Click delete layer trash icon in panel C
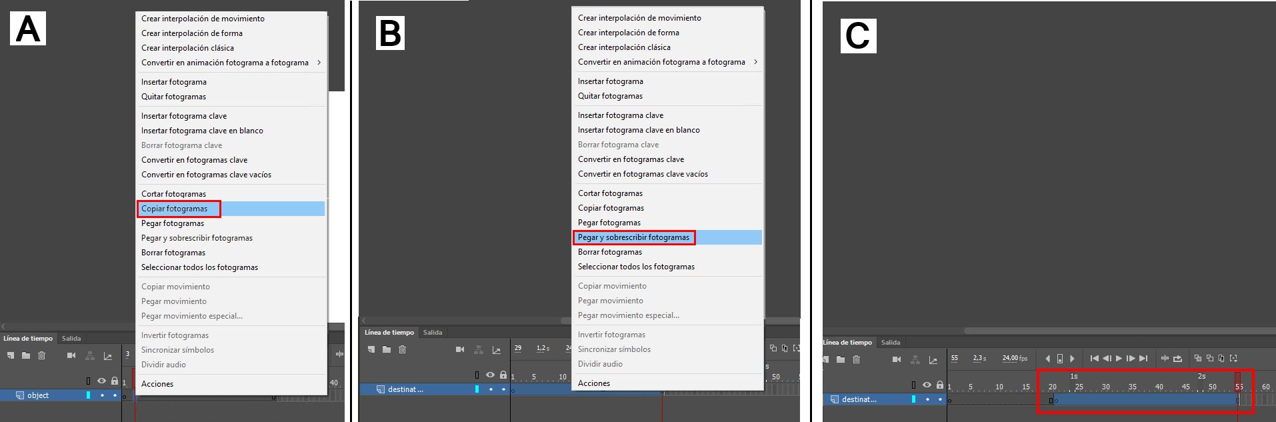1276x422 pixels. tap(857, 359)
